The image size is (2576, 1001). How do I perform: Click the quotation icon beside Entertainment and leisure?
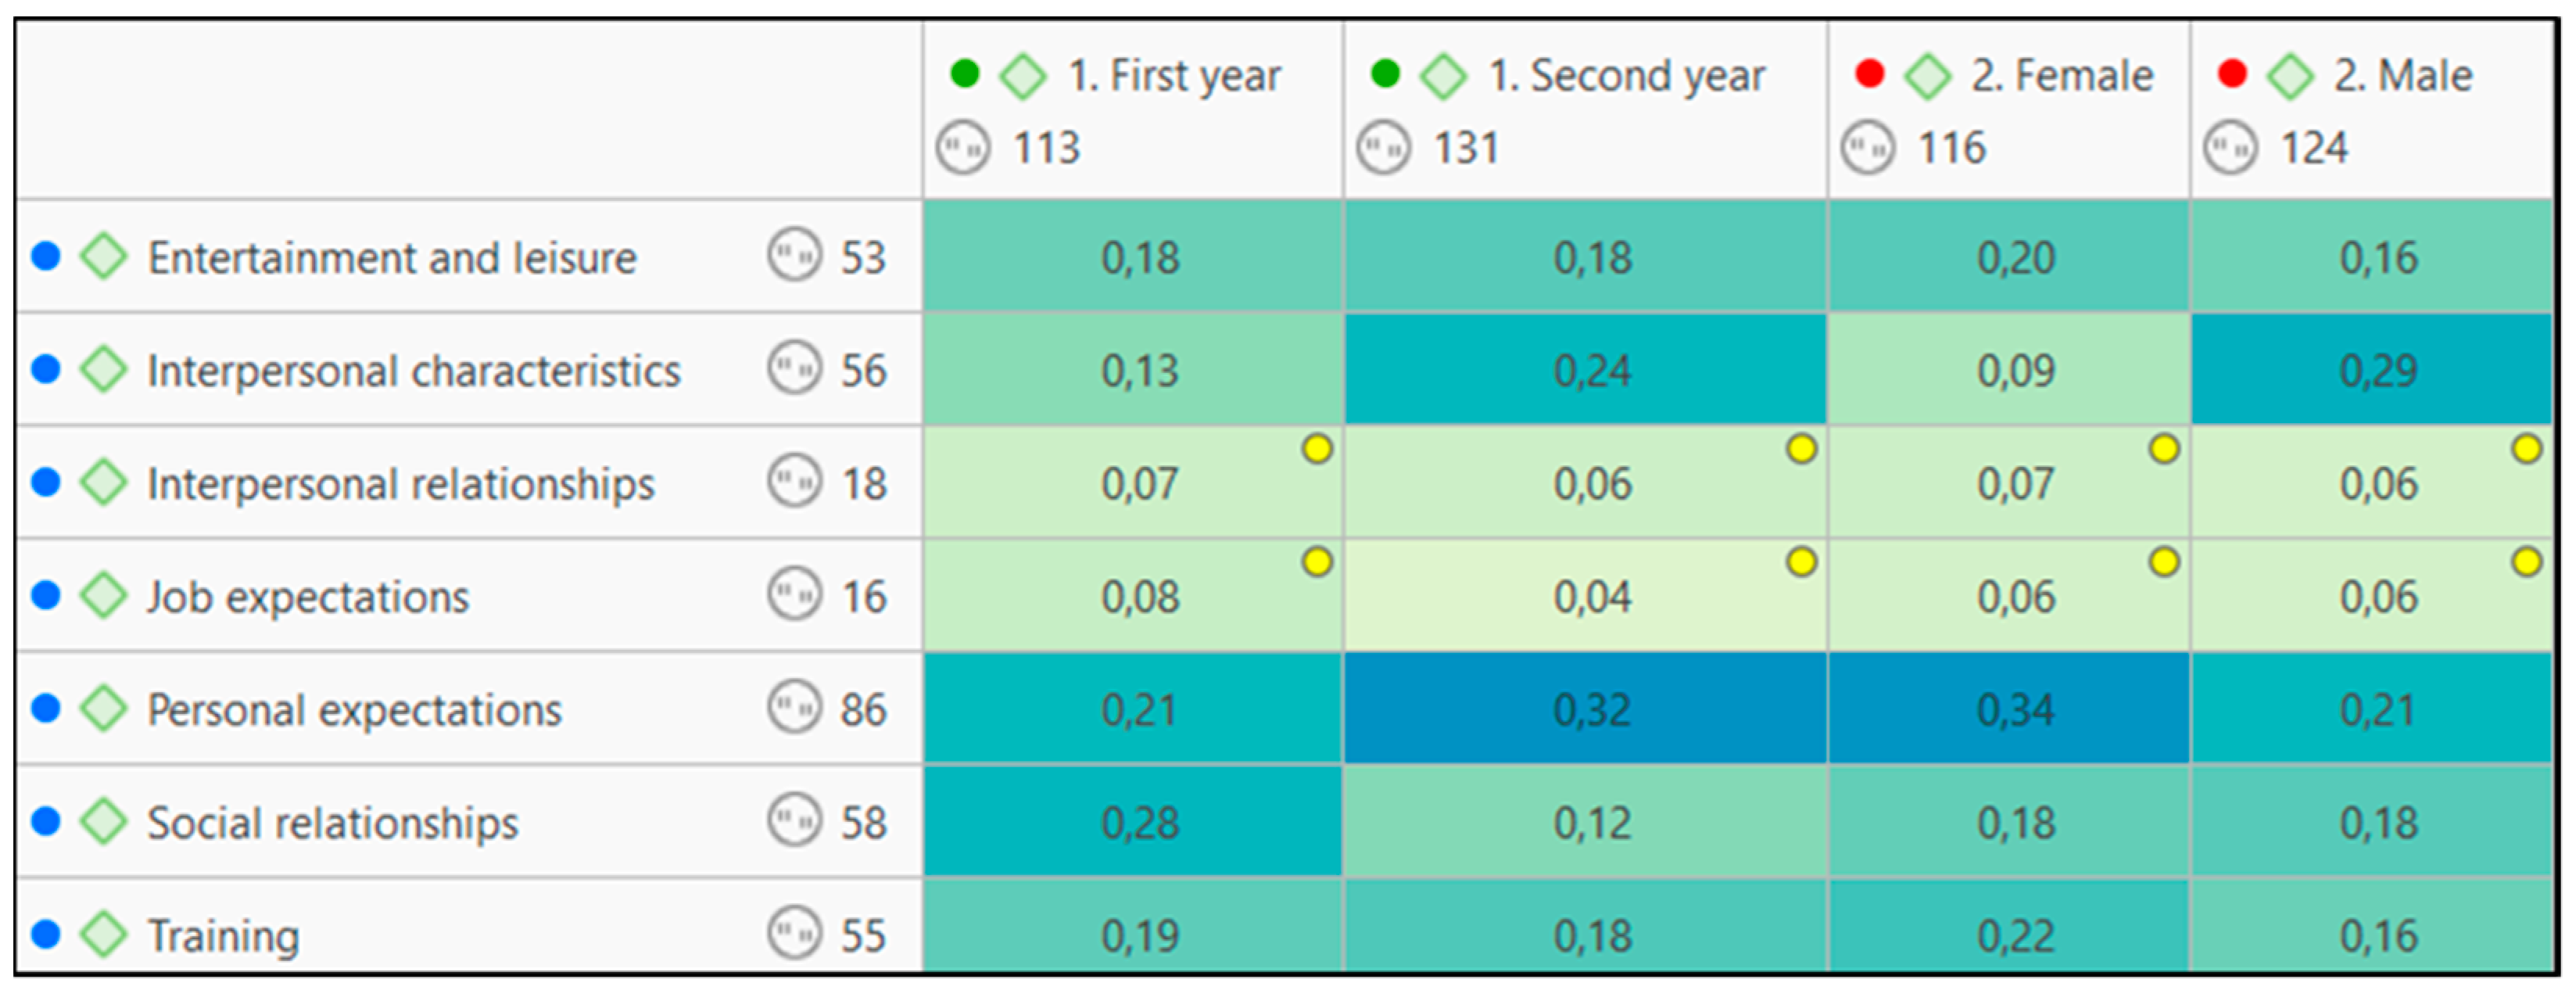click(x=794, y=256)
